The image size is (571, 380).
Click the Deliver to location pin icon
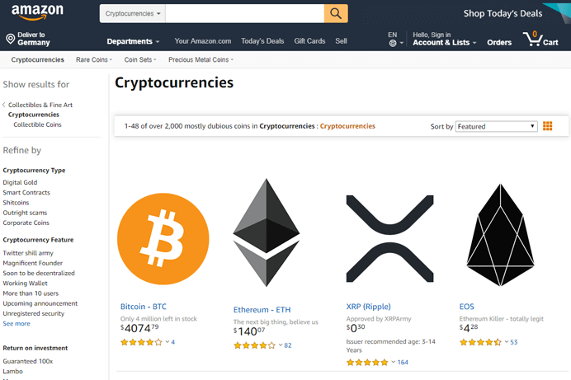(11, 39)
